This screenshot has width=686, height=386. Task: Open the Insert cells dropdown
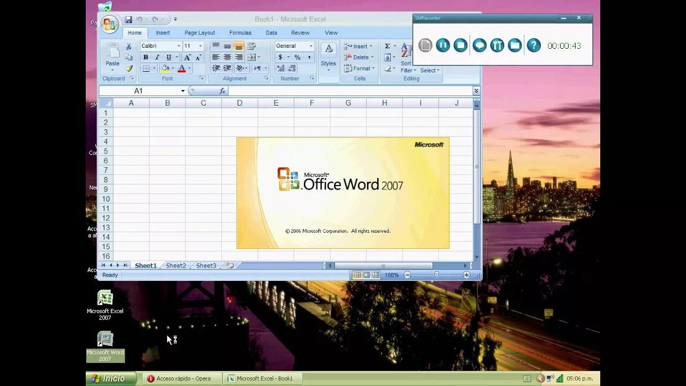[358, 46]
